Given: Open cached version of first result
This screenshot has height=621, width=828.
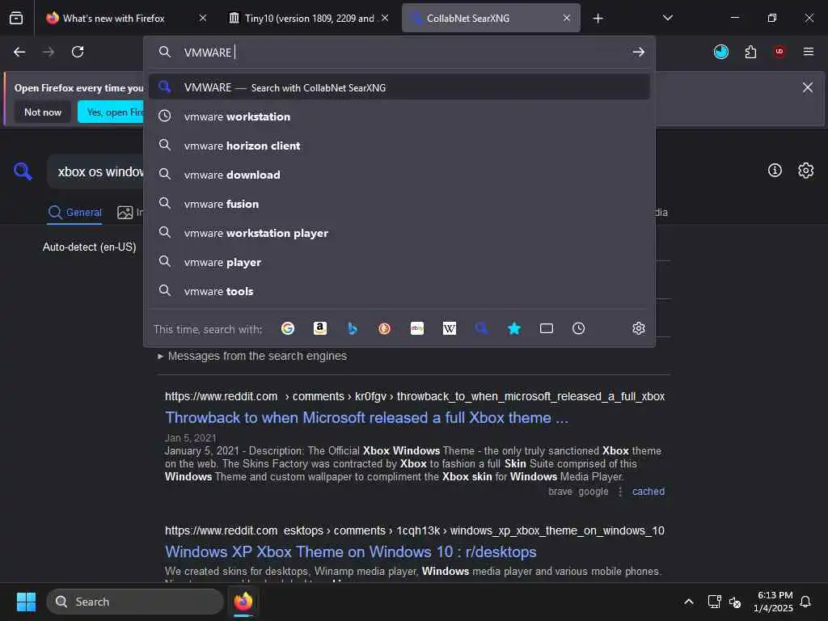Looking at the screenshot, I should (x=648, y=491).
